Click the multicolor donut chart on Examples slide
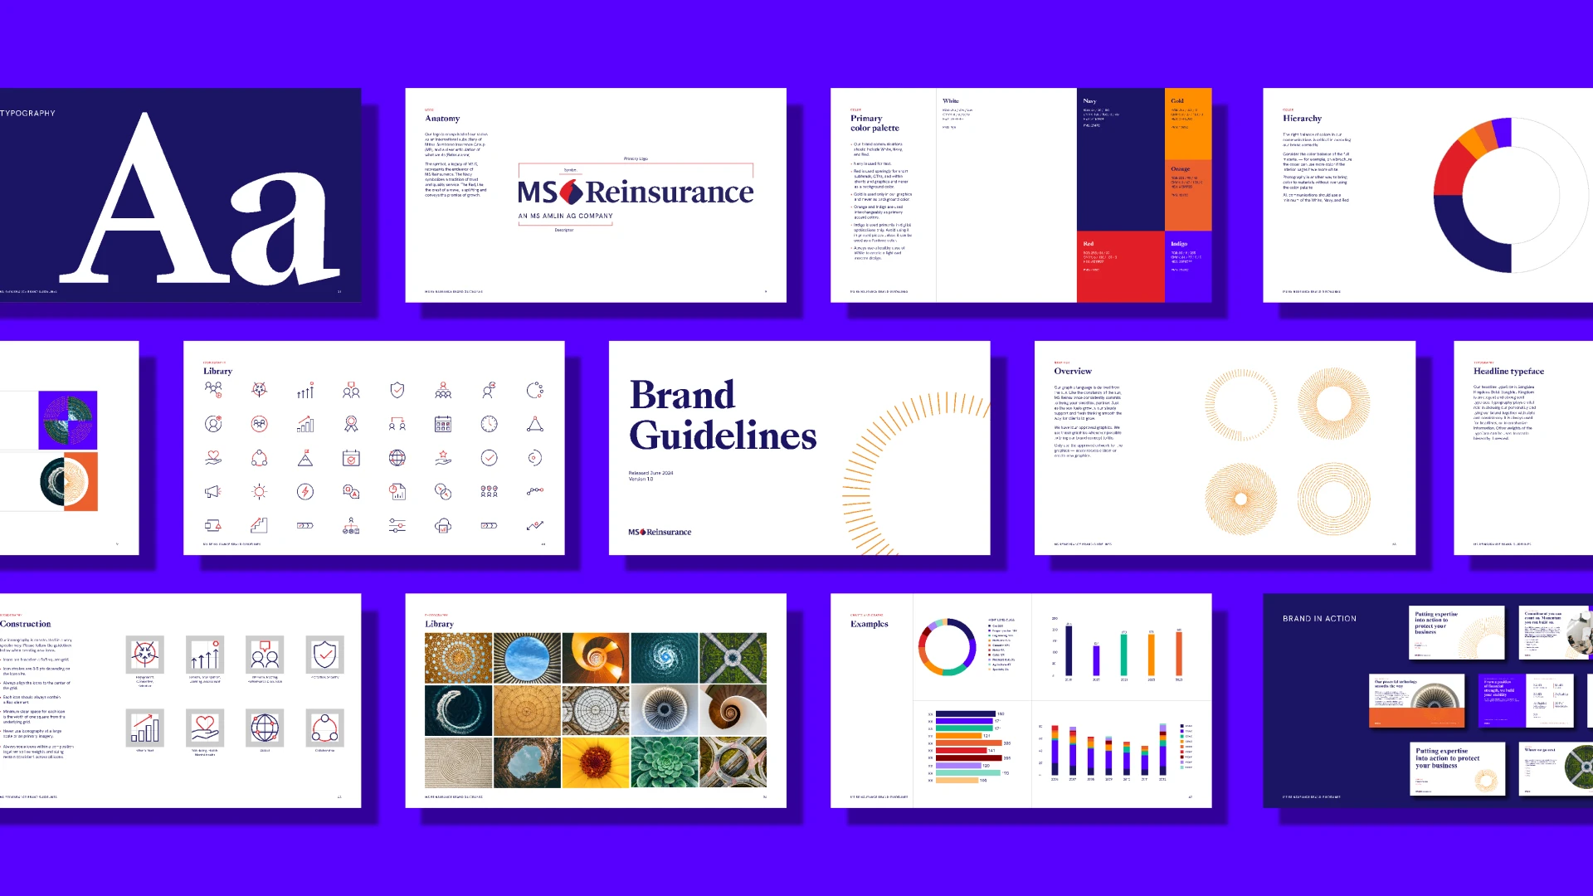The image size is (1593, 896). pyautogui.click(x=947, y=646)
